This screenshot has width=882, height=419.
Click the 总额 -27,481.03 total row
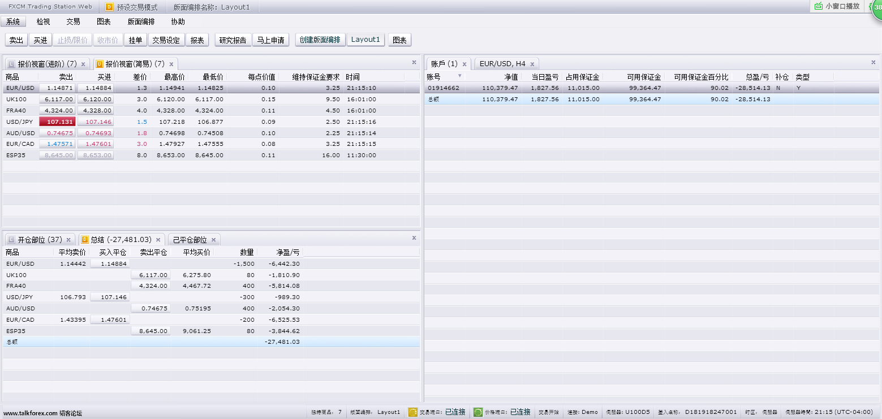[211, 342]
